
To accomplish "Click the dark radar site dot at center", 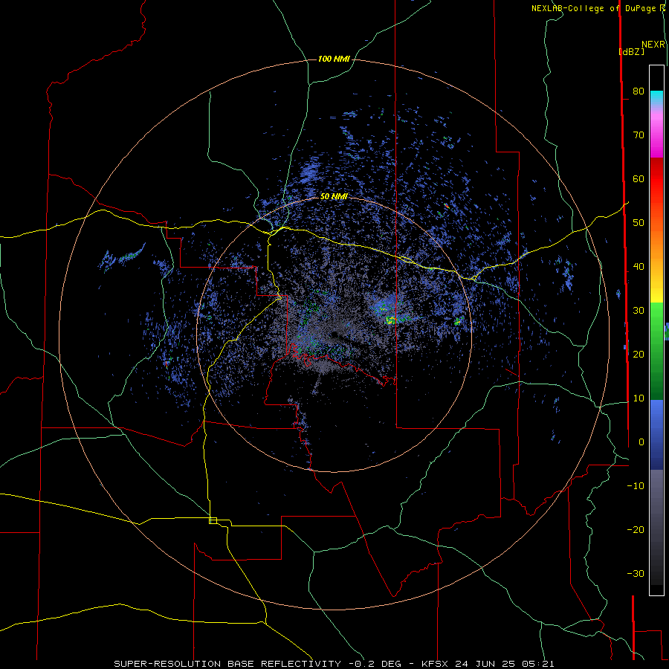I will [335, 334].
